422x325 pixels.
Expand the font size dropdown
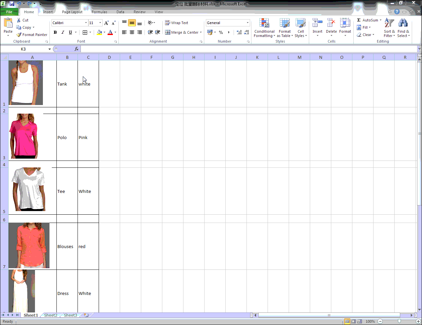click(x=100, y=23)
